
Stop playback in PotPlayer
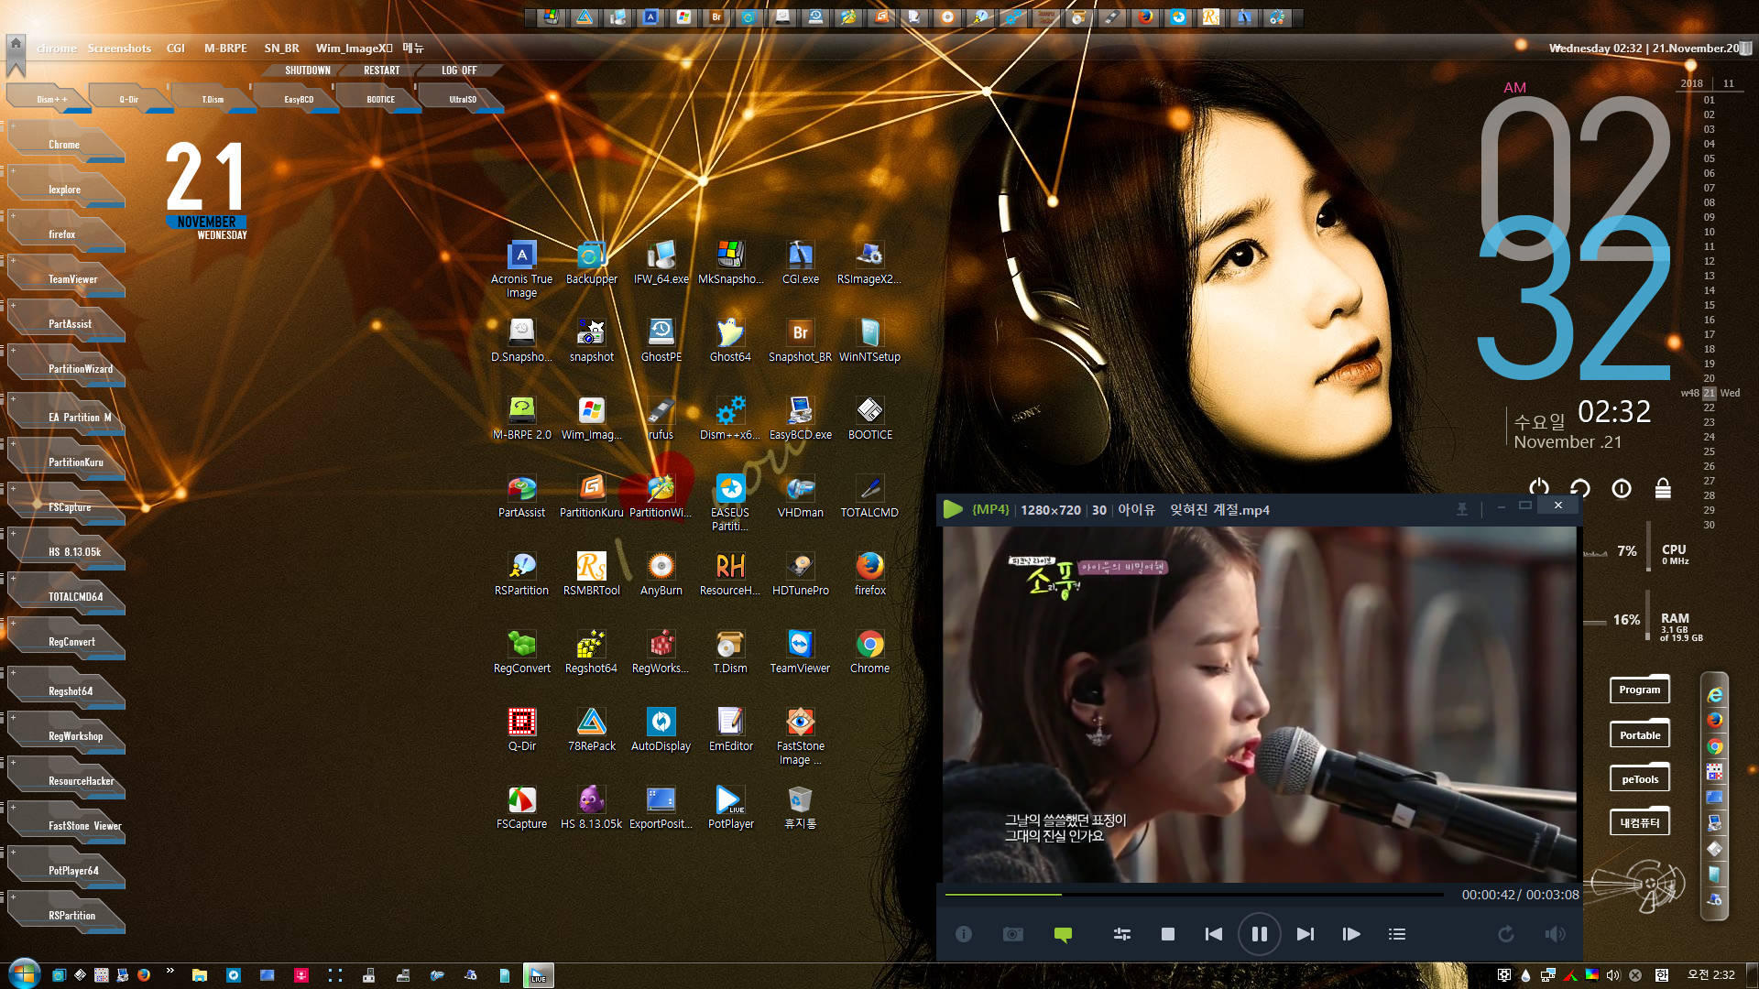(1167, 934)
